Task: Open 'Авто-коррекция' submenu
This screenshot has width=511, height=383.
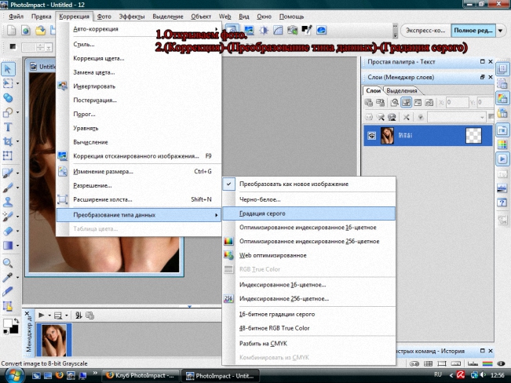Action: [139, 29]
